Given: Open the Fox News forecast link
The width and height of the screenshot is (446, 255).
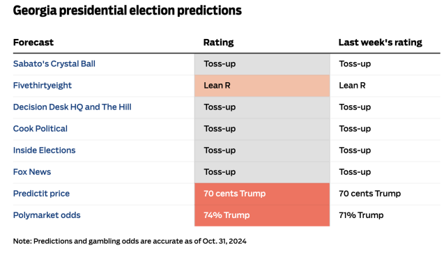Looking at the screenshot, I should coord(32,171).
